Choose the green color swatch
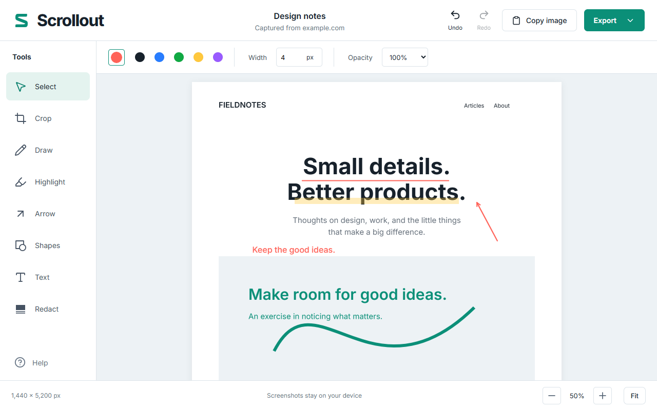Image resolution: width=657 pixels, height=410 pixels. coord(179,57)
